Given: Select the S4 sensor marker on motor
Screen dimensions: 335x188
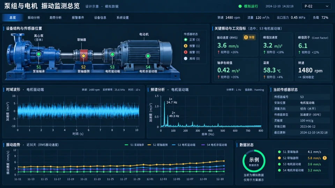Looking at the screenshot, I should pyautogui.click(x=148, y=56).
